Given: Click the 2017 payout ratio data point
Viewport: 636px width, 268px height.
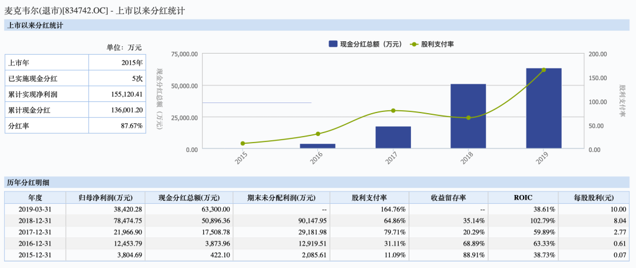Looking at the screenshot, I should pos(393,111).
